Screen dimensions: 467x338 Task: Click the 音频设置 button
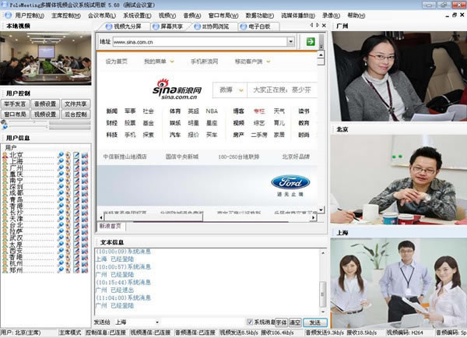[45, 104]
